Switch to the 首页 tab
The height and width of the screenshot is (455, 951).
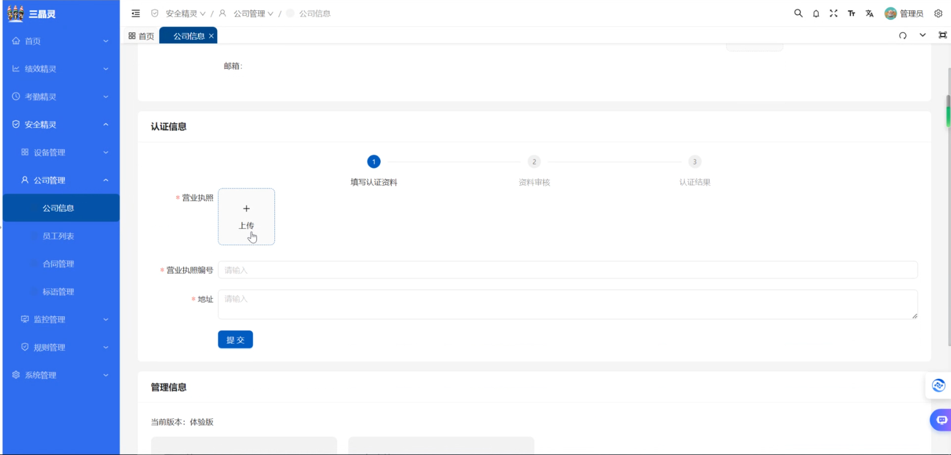141,36
